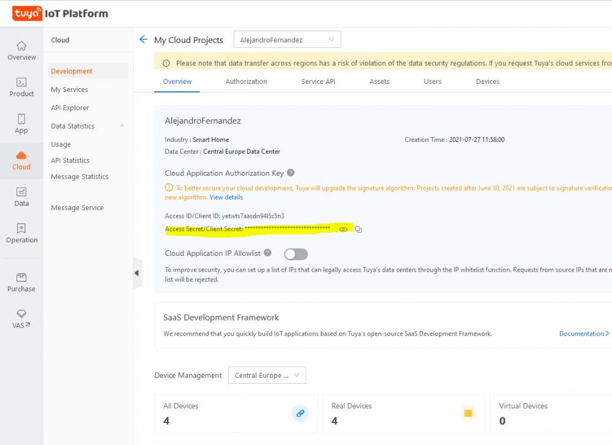This screenshot has width=612, height=445.
Task: Click the All Devices link icon
Action: 300,413
